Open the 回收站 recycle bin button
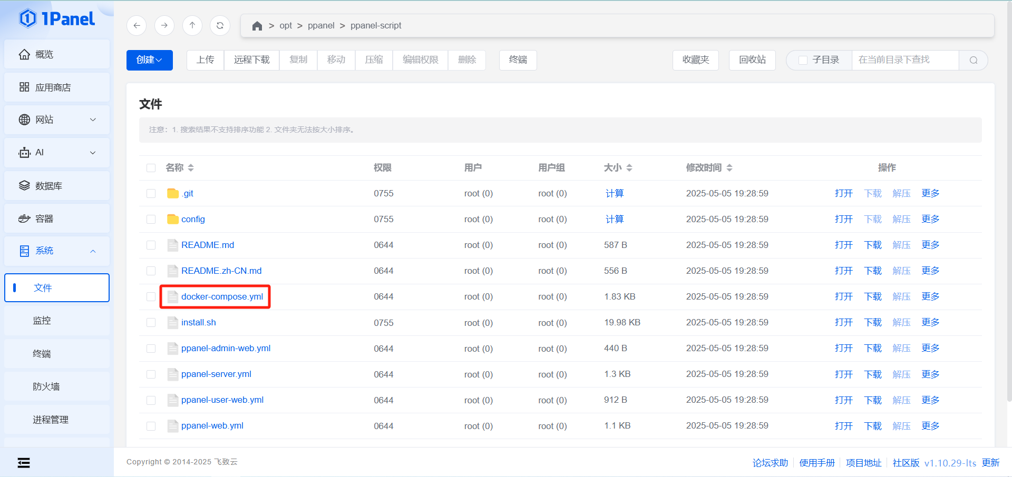 pos(752,60)
